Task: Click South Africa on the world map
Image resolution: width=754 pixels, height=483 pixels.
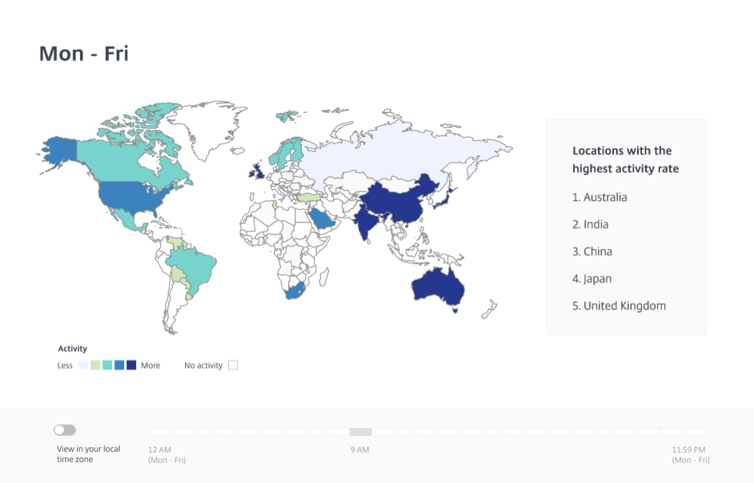Action: (295, 292)
